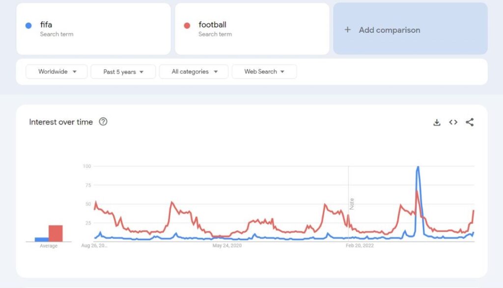Click the Note marker on the chart
The image size is (503, 288).
351,204
